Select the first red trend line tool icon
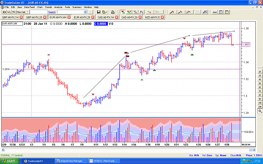 point(172,12)
